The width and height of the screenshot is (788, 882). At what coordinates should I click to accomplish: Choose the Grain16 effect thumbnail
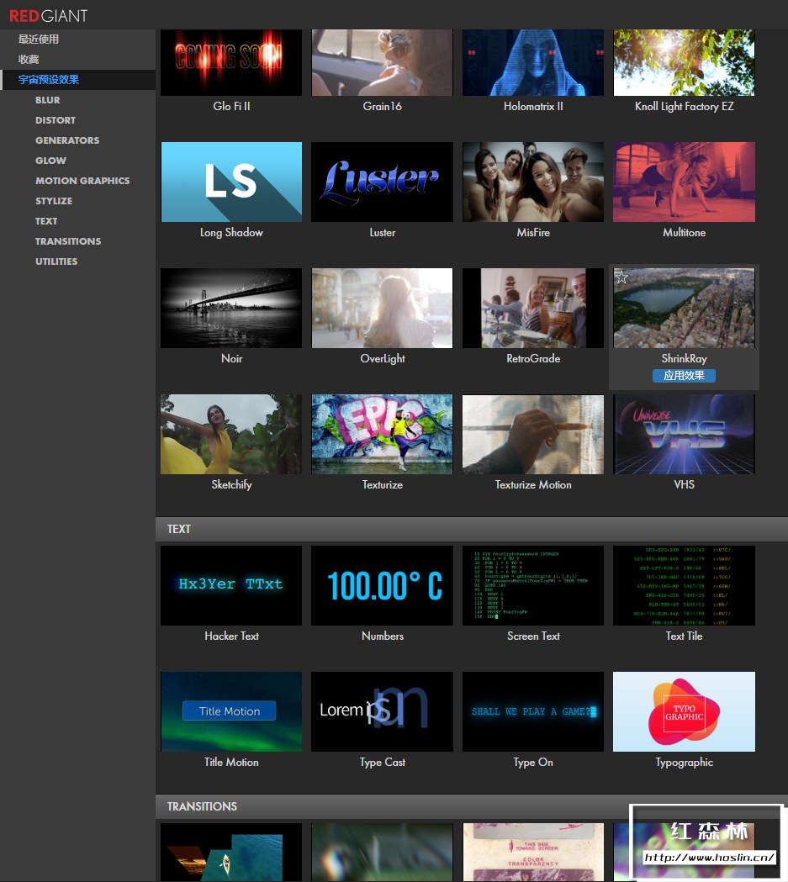click(382, 62)
